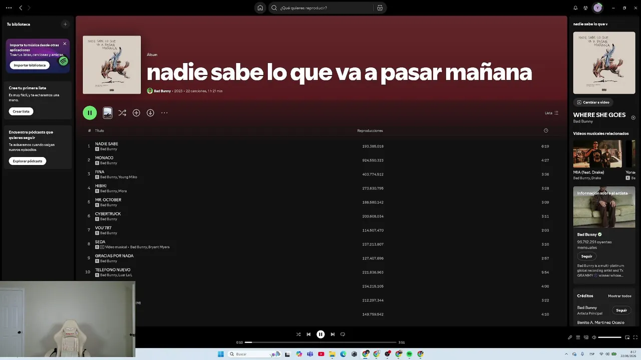641x360 pixels.
Task: Play the track NADIE SABE
Action: click(x=107, y=144)
